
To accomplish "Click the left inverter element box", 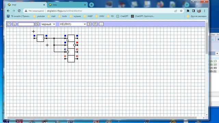I will click(40, 38).
